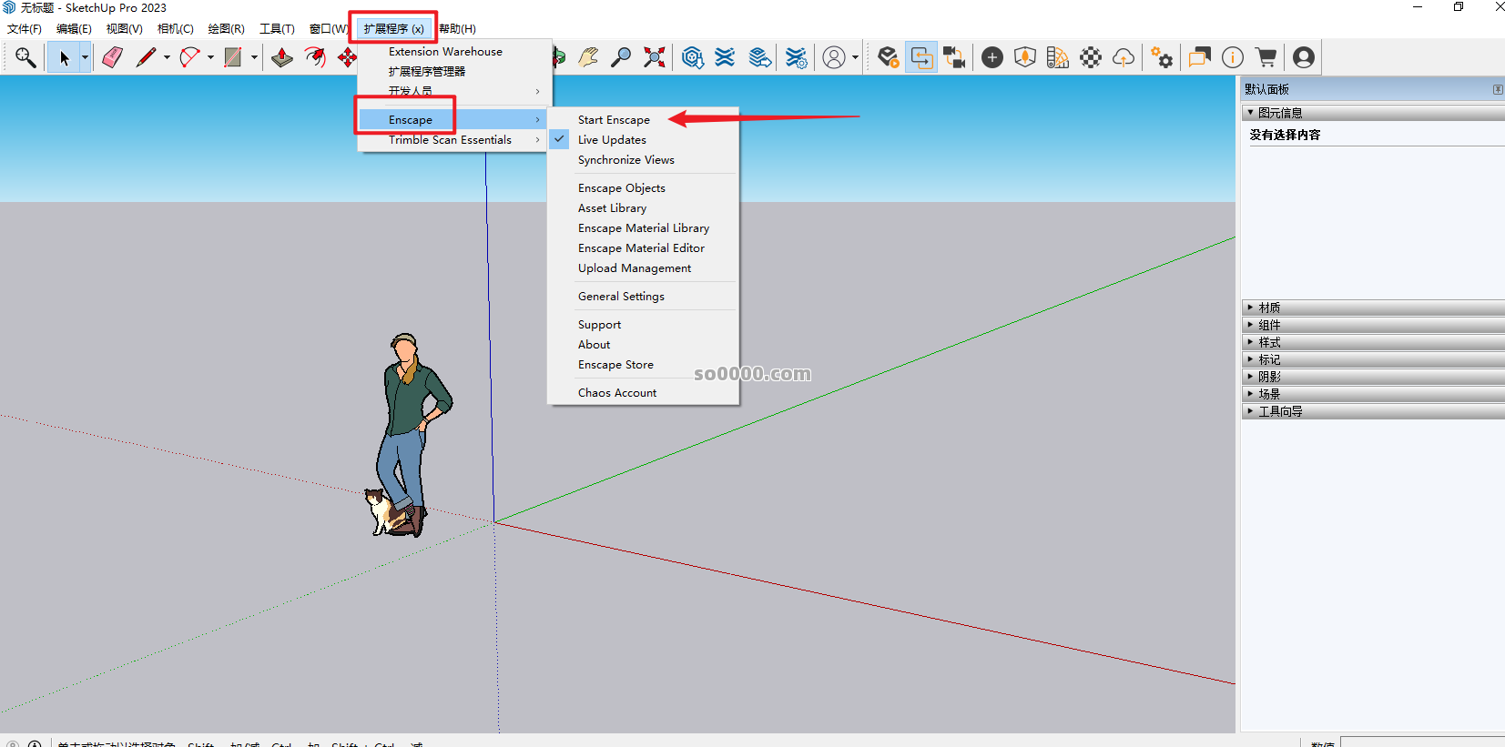Click the Pan hand tool
Viewport: 1505px width, 747px height.
588,57
